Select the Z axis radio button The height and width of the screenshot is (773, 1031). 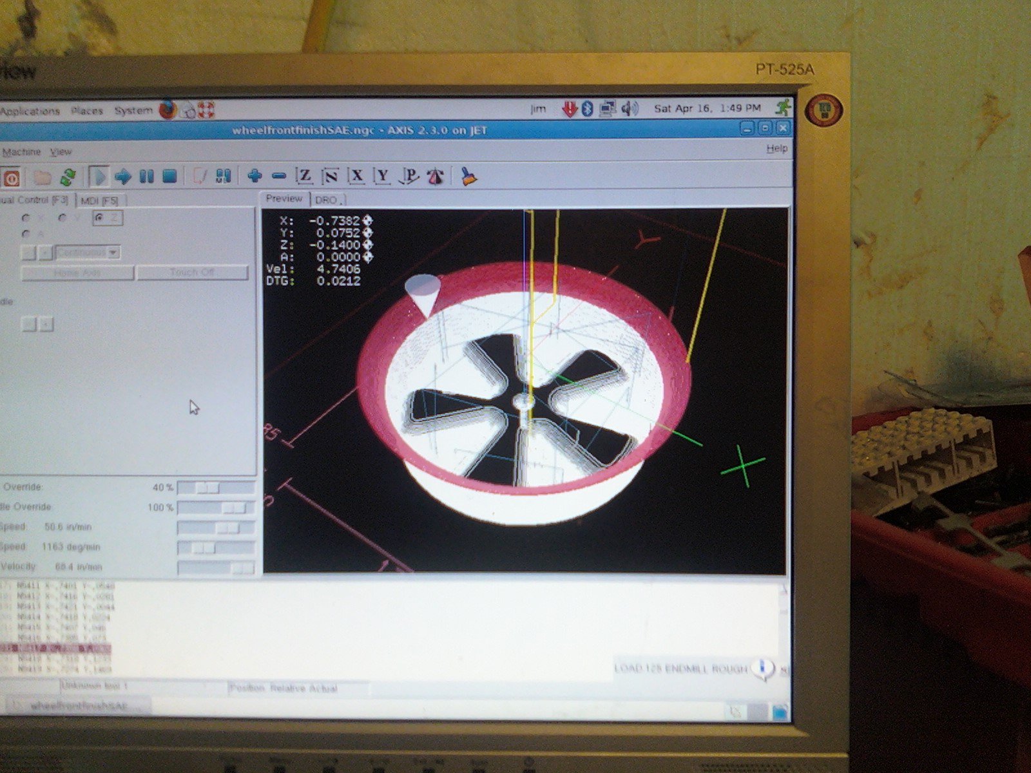click(x=99, y=218)
